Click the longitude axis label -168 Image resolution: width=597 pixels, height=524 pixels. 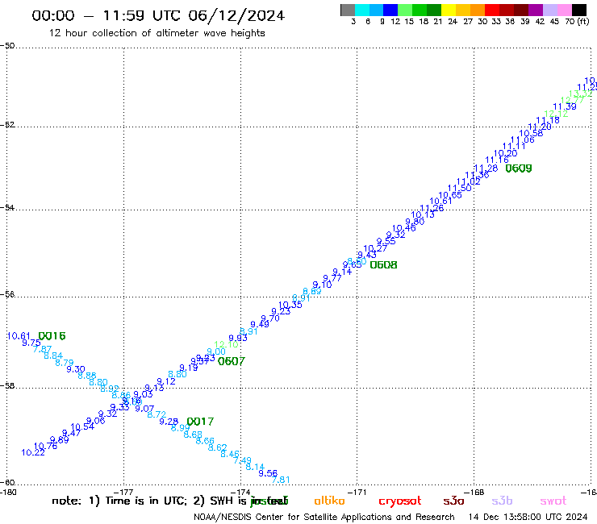[x=474, y=492]
